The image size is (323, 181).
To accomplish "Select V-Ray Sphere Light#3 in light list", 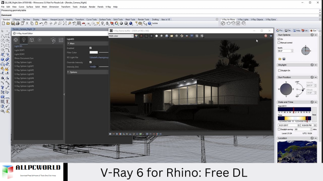I will [x=24, y=74].
